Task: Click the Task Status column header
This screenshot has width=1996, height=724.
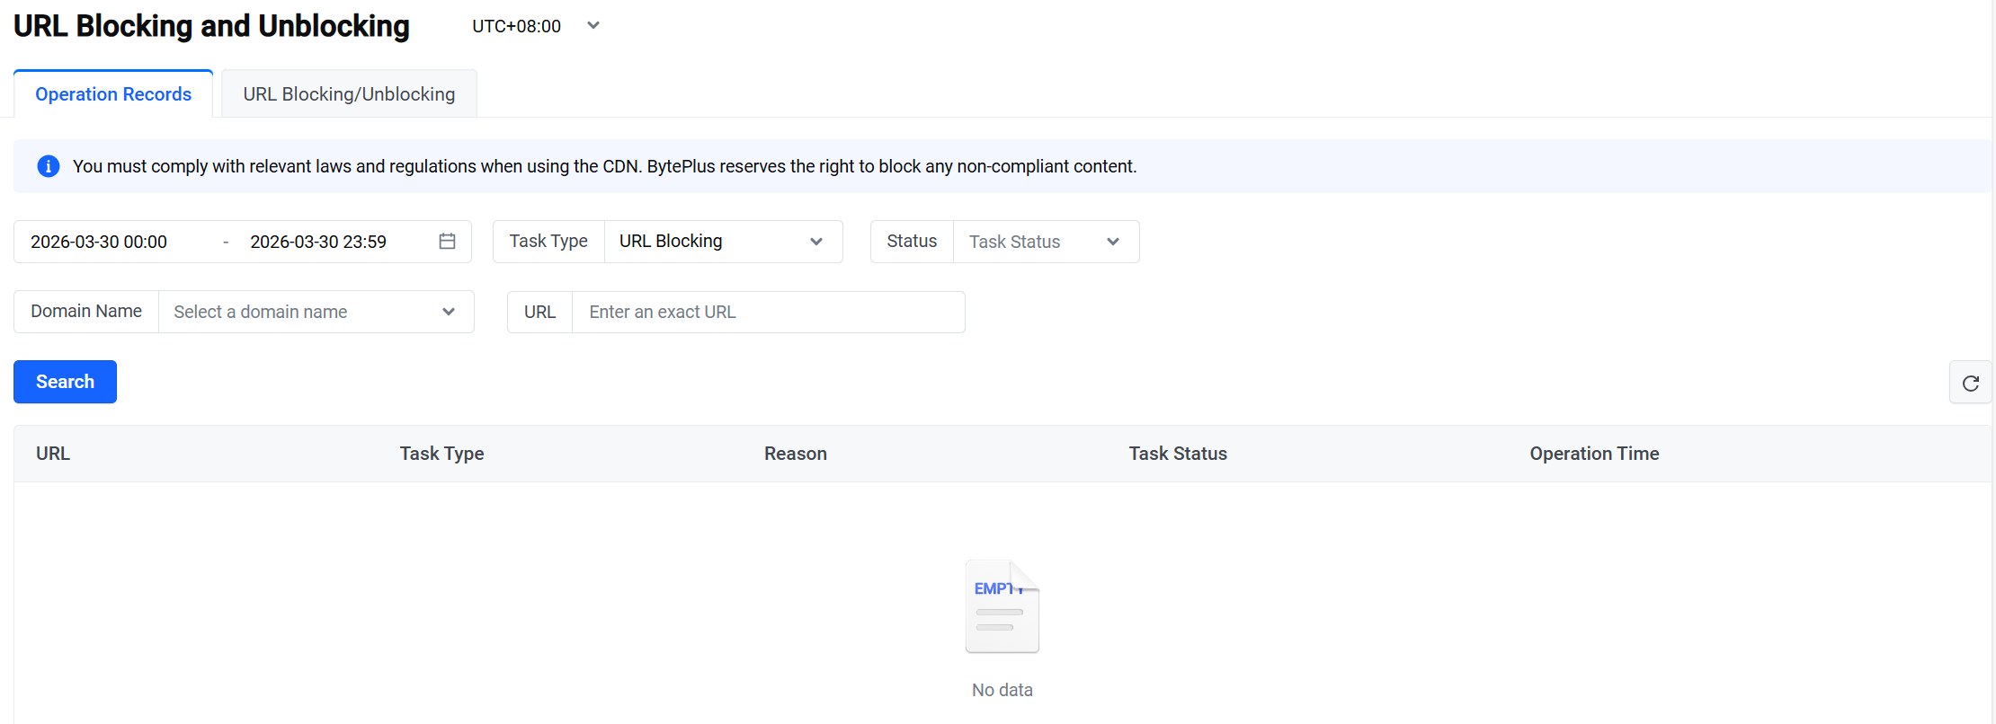Action: (x=1178, y=454)
